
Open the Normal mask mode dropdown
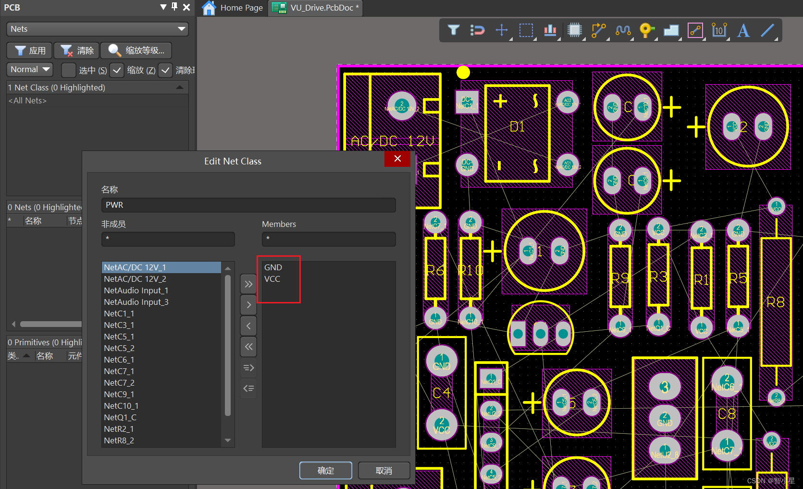[30, 69]
